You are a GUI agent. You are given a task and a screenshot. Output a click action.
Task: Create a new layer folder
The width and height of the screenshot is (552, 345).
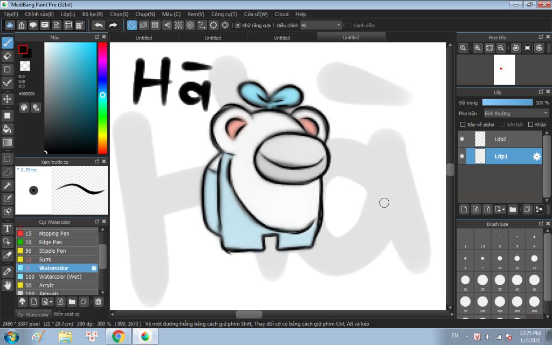click(x=513, y=210)
